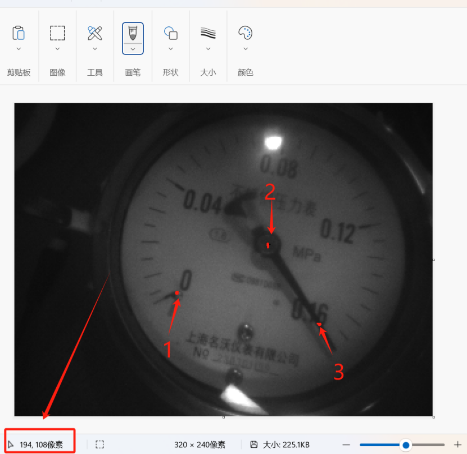Click the zoom in plus button
Screen dimensions: 467x454
[x=458, y=445]
